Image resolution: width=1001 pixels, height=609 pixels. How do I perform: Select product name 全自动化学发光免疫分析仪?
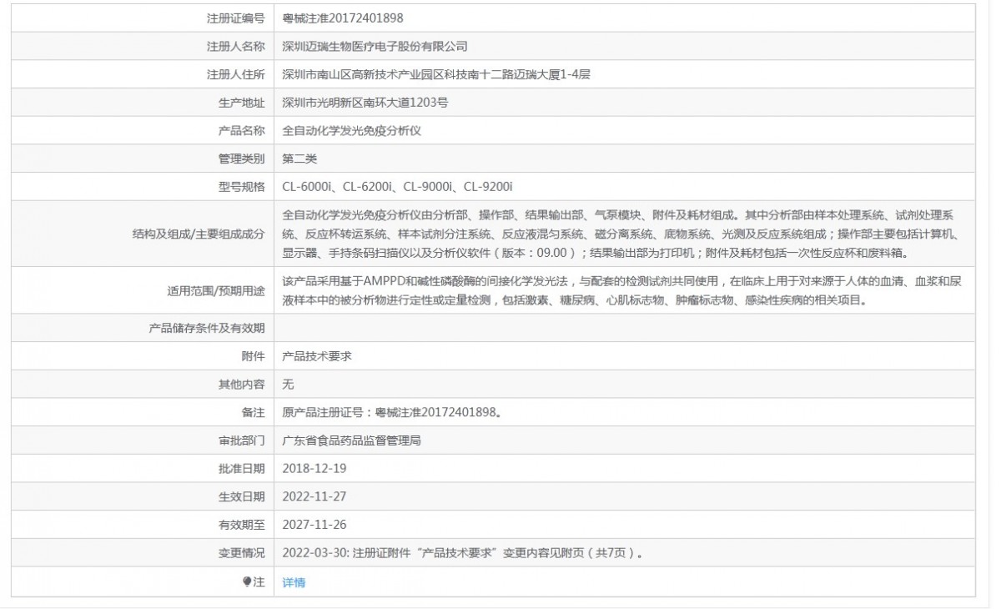point(351,131)
